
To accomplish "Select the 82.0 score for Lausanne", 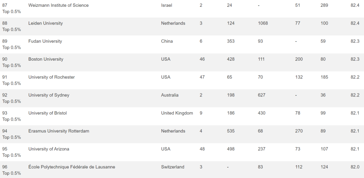I will [x=355, y=167].
